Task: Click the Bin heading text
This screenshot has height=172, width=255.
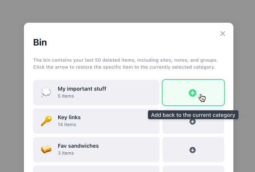Action: pyautogui.click(x=40, y=42)
